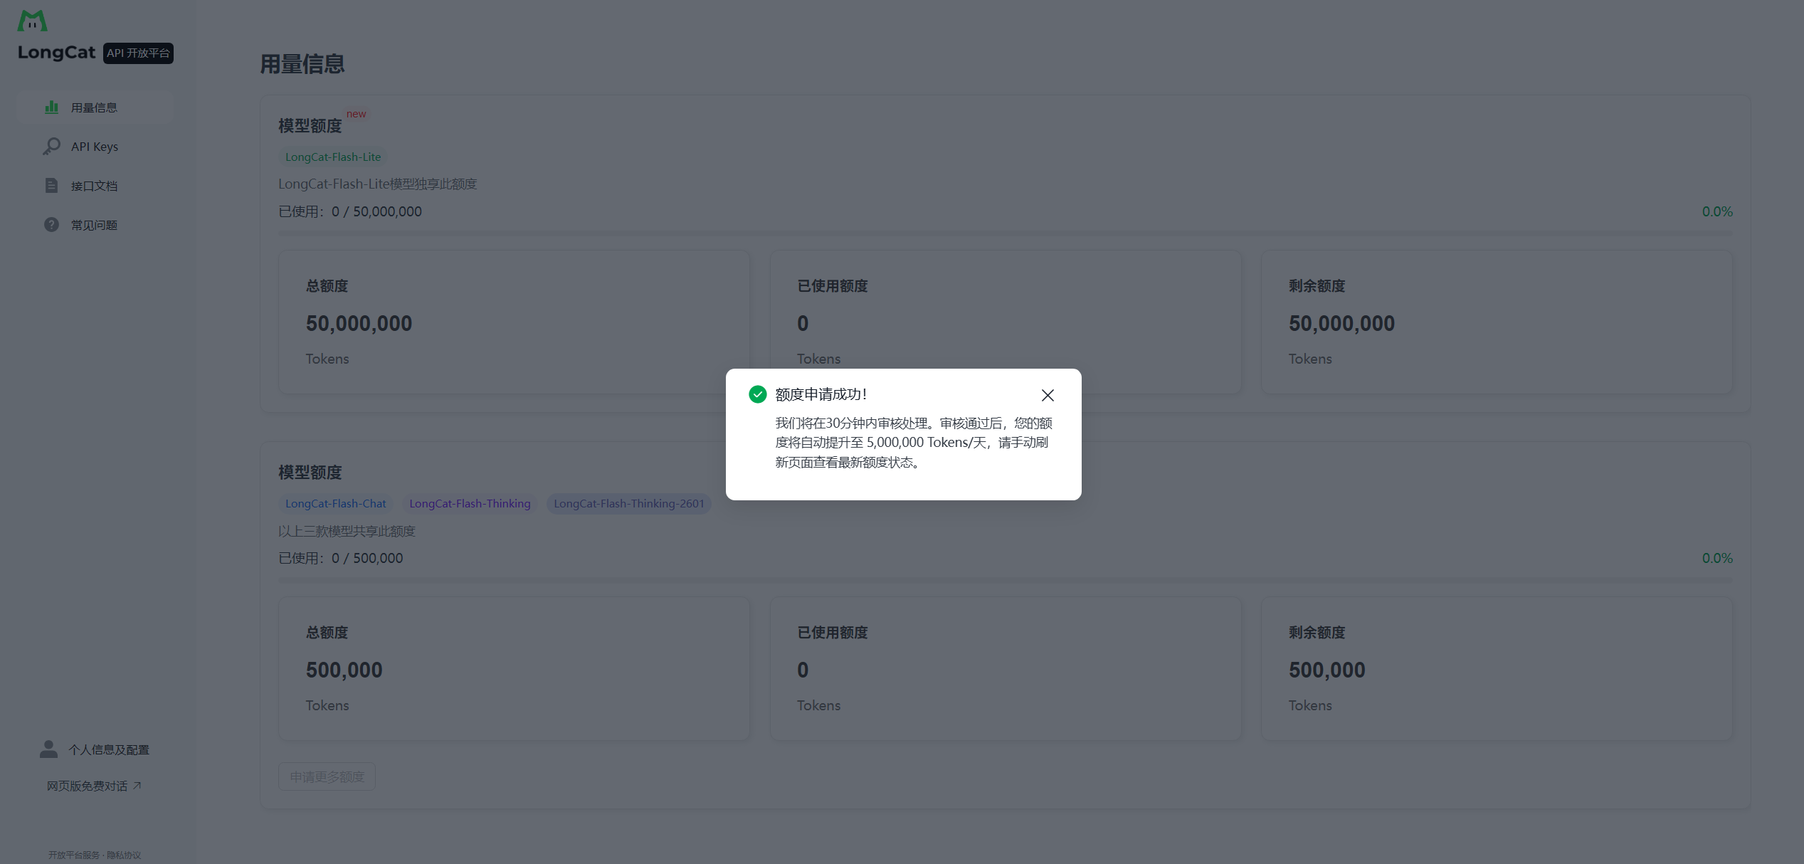Switch to the API Keys sidebar menu item
The height and width of the screenshot is (864, 1804).
94,146
